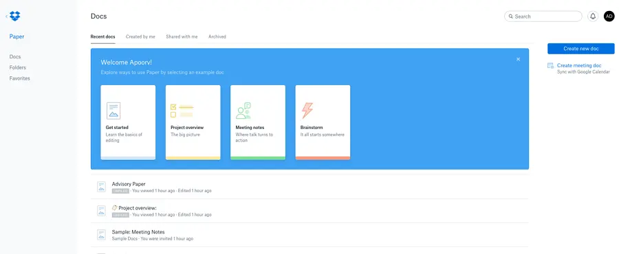Open the Sample: Meeting Notes document
This screenshot has width=619, height=254.
[310, 235]
